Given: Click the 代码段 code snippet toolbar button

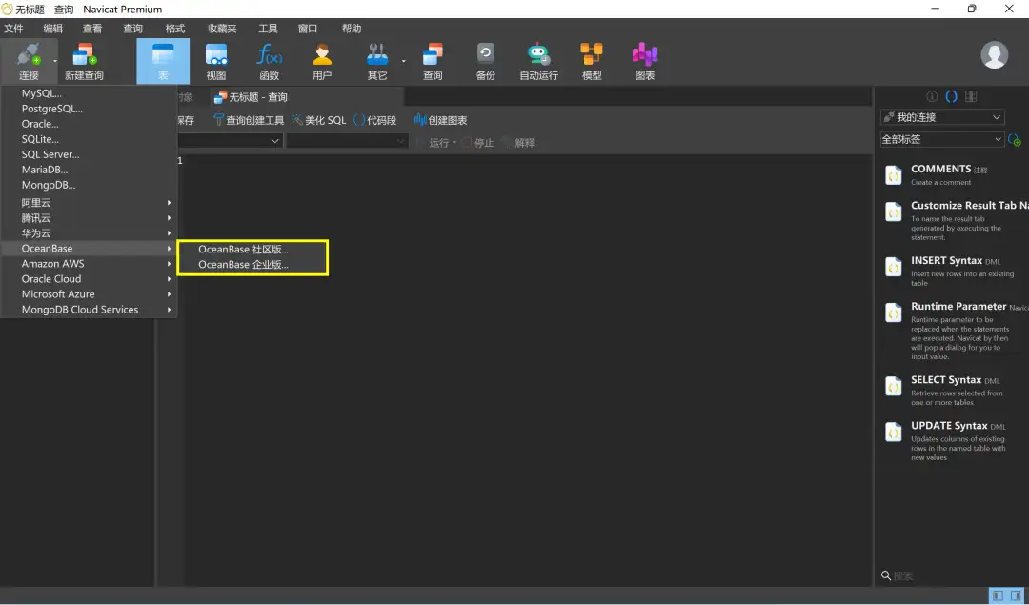Looking at the screenshot, I should 374,120.
